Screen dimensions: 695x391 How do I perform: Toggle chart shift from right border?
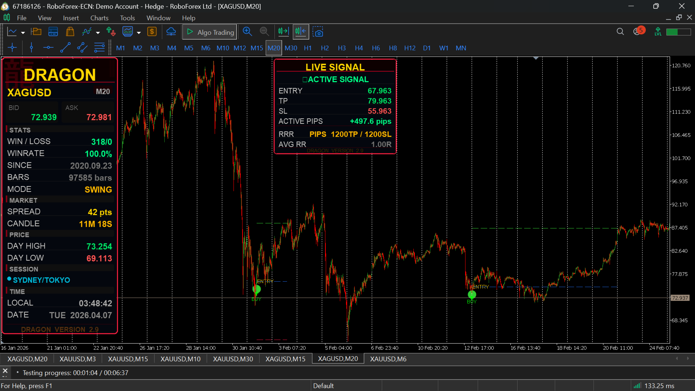(300, 32)
